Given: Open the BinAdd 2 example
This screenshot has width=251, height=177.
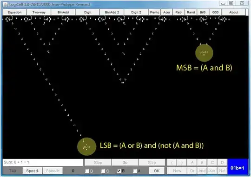Looking at the screenshot, I should coord(112,13).
